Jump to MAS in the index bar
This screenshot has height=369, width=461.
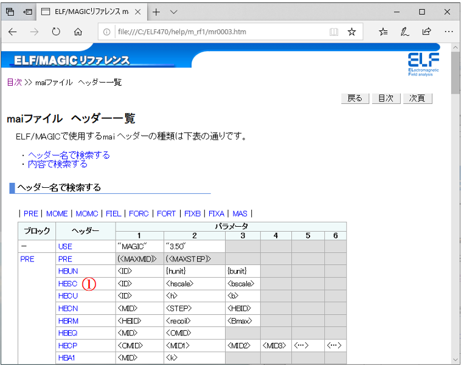[240, 213]
